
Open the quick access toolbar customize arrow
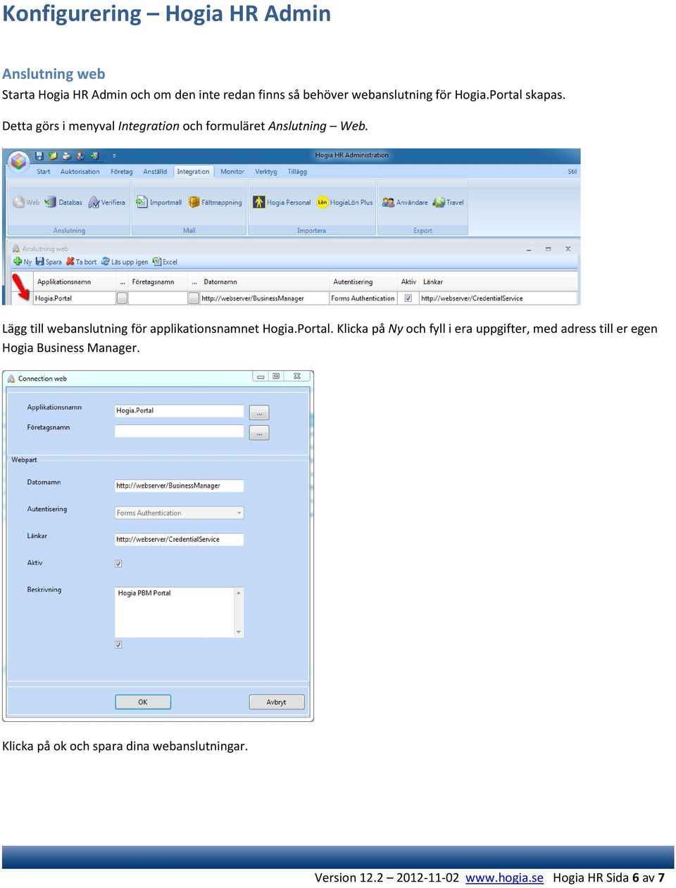tap(114, 156)
